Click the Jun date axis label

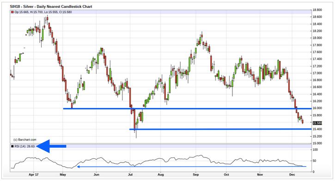point(97,175)
